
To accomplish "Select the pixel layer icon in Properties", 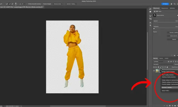I will pos(155,11).
